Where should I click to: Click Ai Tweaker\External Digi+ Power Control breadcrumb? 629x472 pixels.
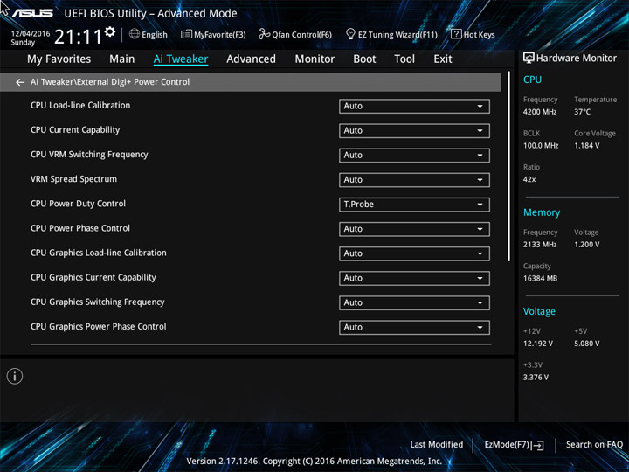[110, 82]
